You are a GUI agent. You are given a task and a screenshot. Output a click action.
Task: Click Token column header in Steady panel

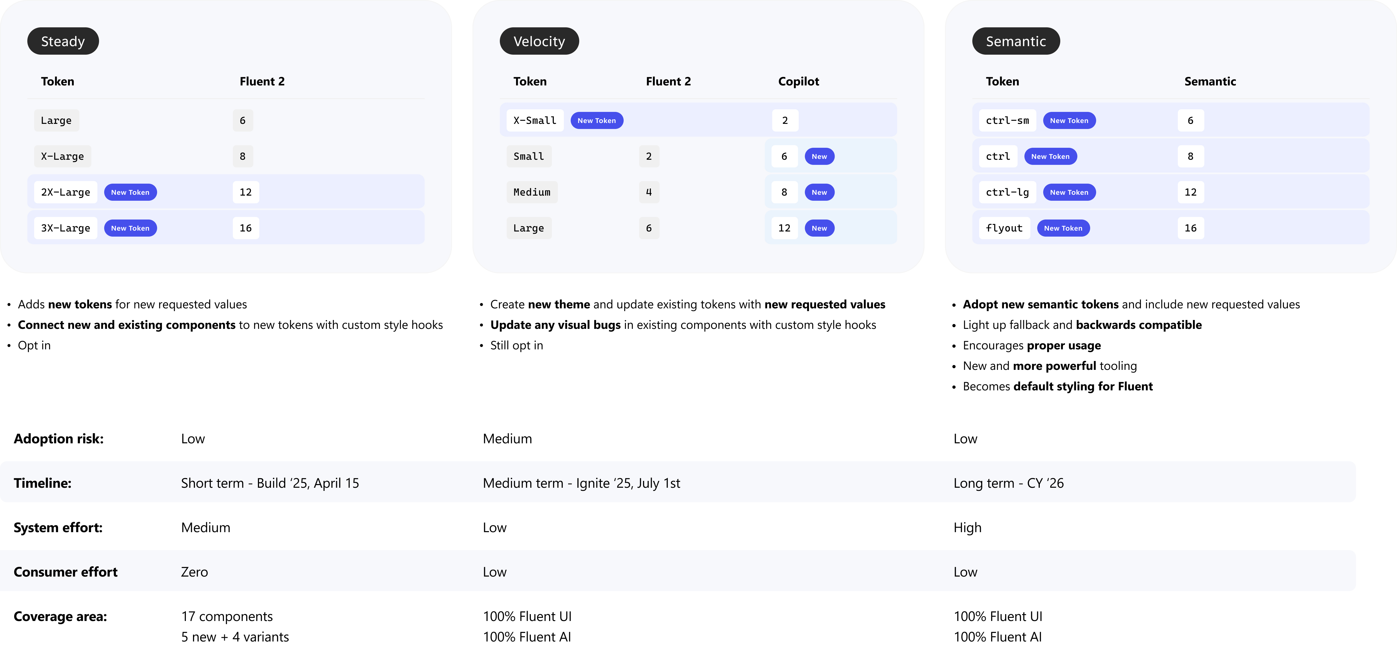tap(57, 81)
